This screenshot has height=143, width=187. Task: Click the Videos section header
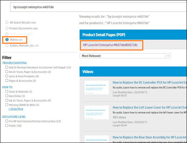[133, 72]
